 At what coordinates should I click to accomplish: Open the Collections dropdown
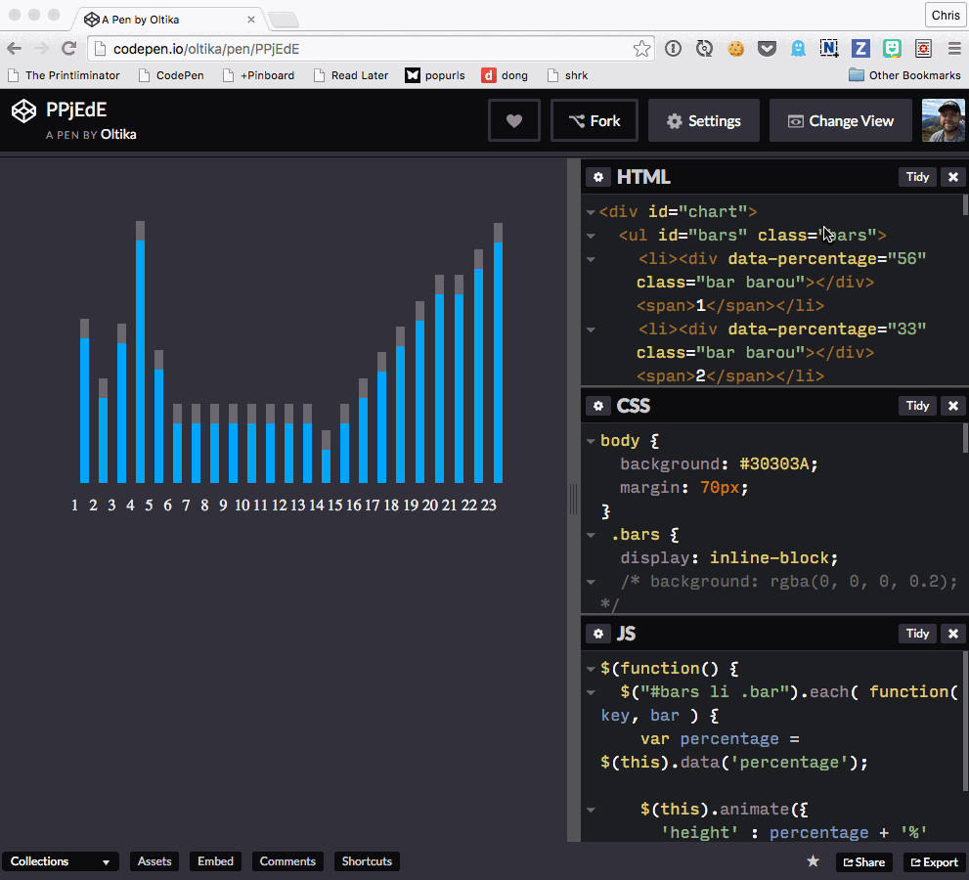60,861
